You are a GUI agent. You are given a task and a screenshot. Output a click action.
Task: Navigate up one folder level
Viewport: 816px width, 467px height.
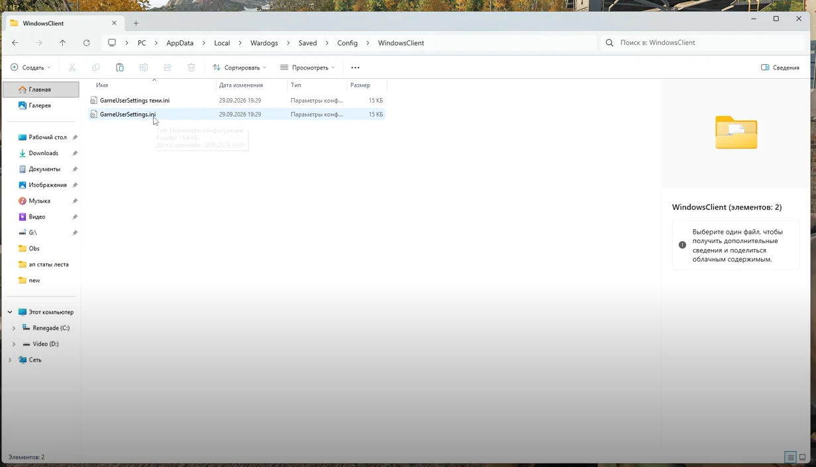[x=62, y=43]
